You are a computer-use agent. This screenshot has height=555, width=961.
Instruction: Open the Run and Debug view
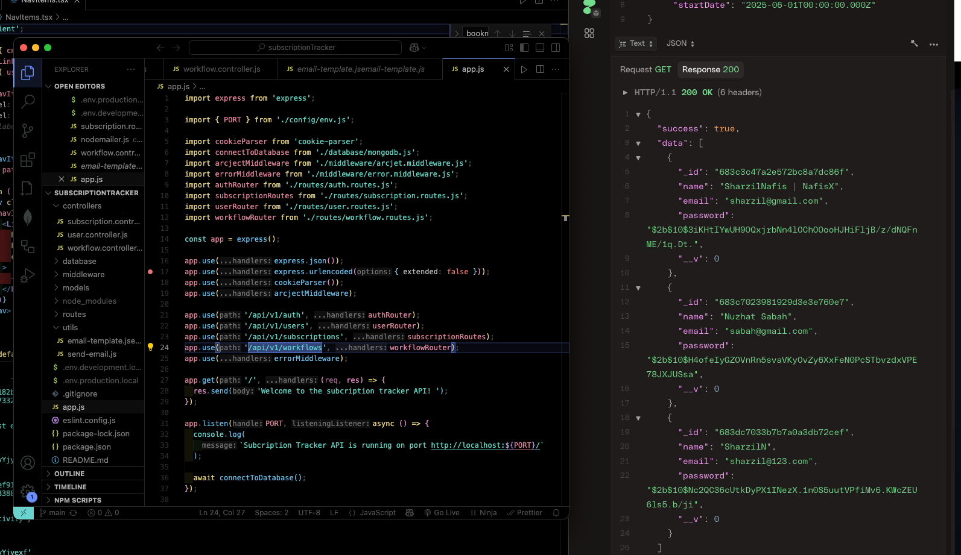click(28, 275)
